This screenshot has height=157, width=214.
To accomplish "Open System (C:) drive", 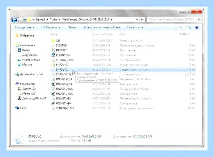I will click(29, 89).
